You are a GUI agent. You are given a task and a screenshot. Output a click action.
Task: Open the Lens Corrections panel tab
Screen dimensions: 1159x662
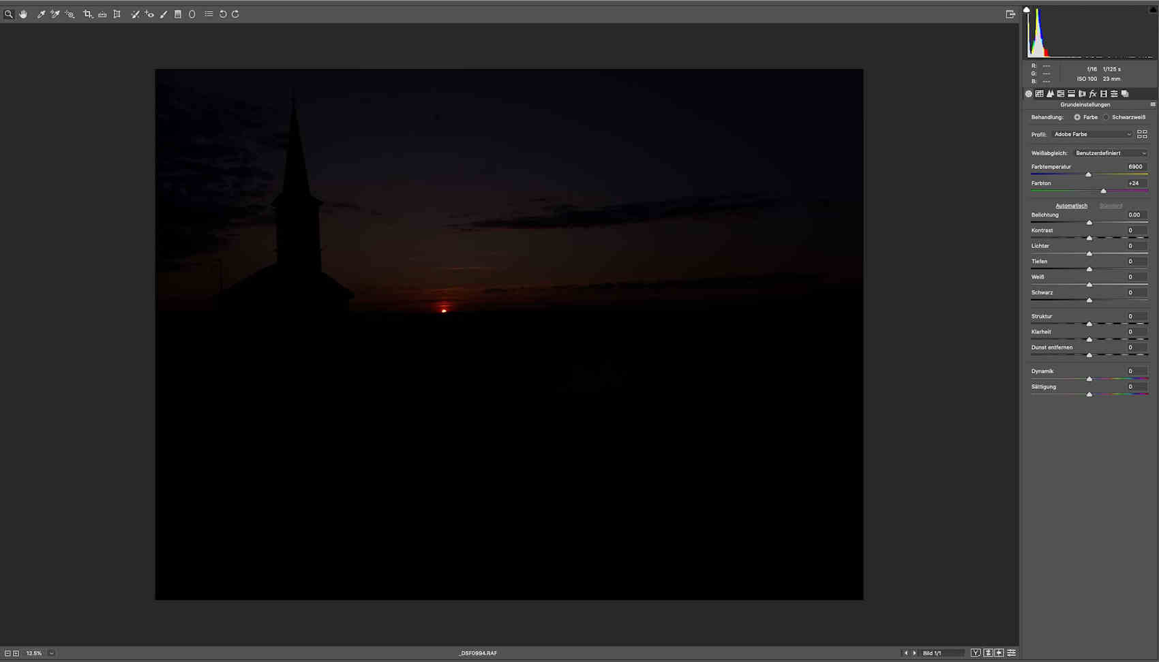coord(1082,94)
